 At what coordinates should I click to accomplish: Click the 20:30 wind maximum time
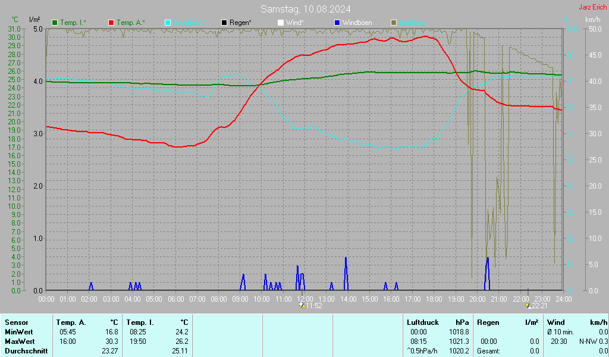tap(559, 342)
